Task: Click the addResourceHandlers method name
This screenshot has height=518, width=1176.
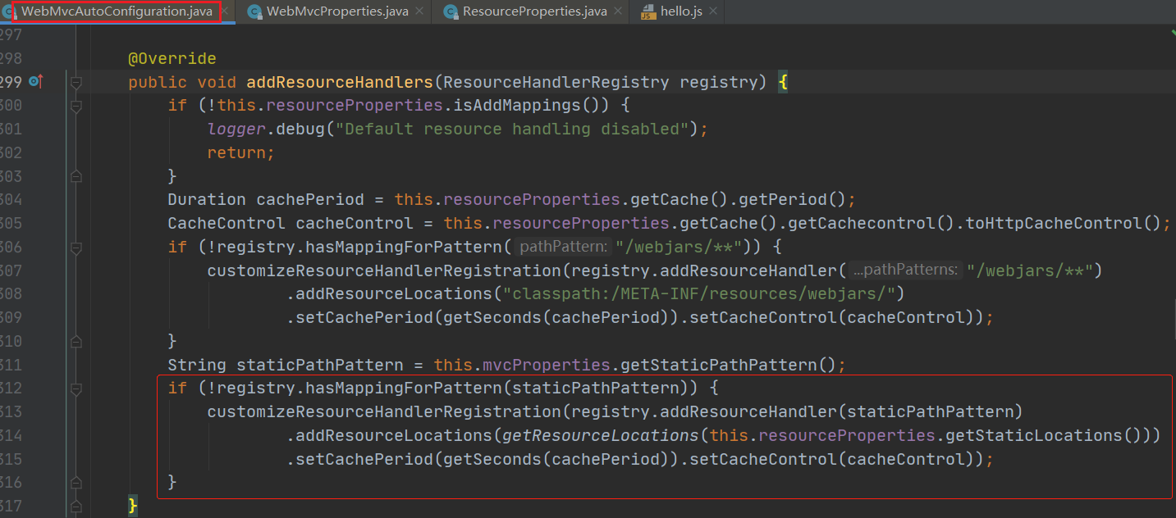Action: click(x=340, y=82)
